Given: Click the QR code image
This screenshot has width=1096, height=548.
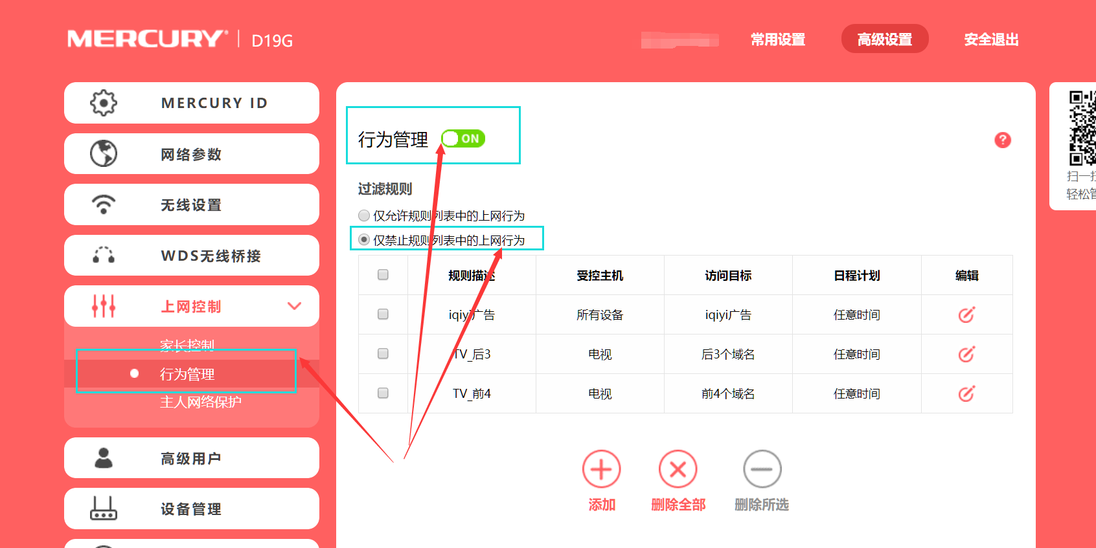Looking at the screenshot, I should tap(1082, 128).
